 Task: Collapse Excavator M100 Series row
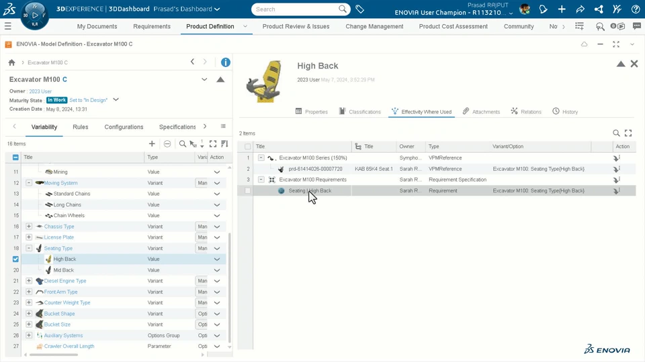261,158
